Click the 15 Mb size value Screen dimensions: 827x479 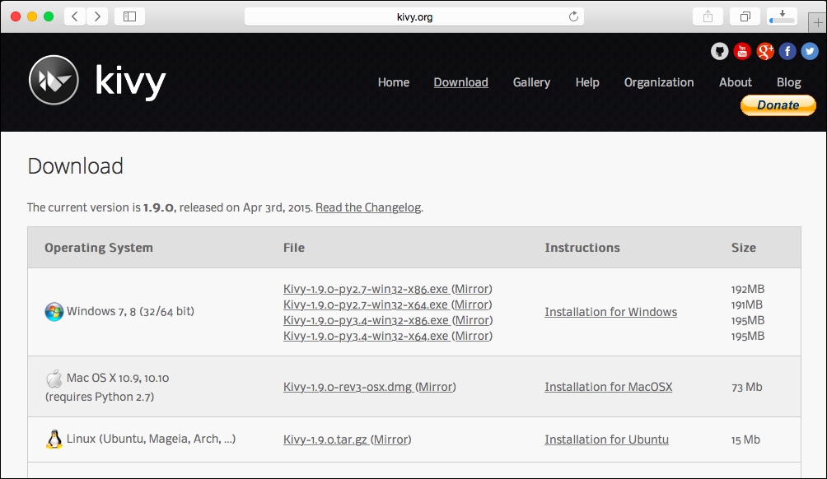pyautogui.click(x=745, y=439)
